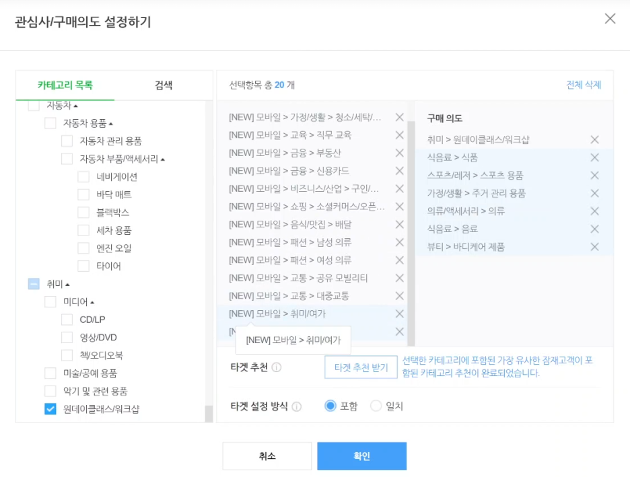Remove 취미 > 원데이클래스/워크샵 purchase intent
The width and height of the screenshot is (630, 477).
(594, 140)
